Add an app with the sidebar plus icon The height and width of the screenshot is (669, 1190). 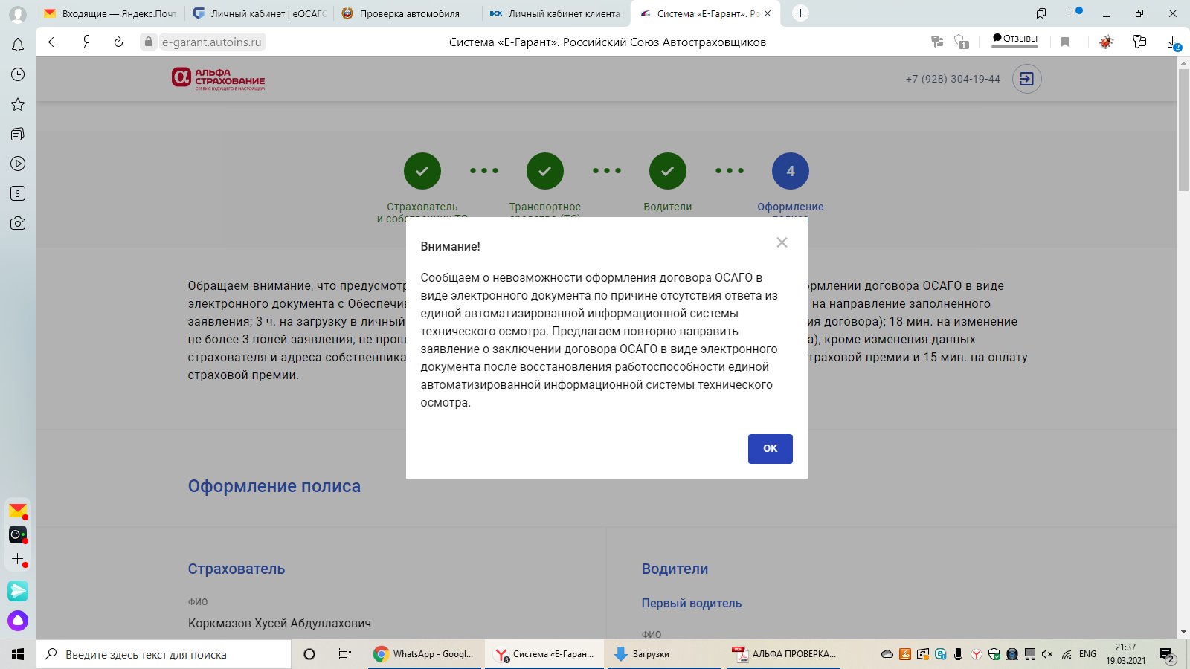pos(18,559)
